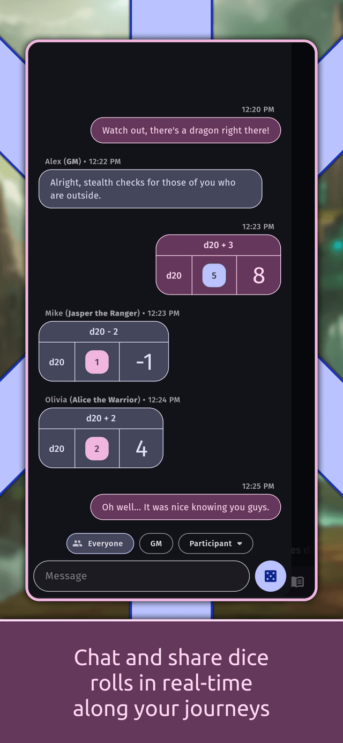Click the 'nice knowing you guys' message
The image size is (343, 743).
coord(185,507)
